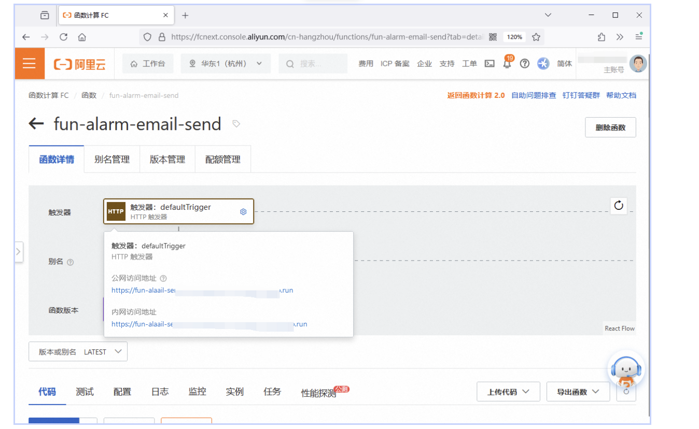Launch the Cloud Shell terminal icon
This screenshot has width=699, height=429.
pos(490,64)
